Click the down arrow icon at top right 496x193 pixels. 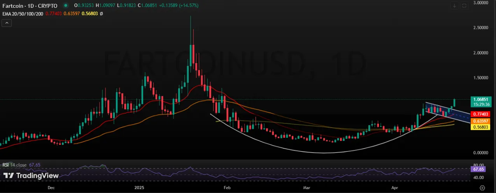click(x=454, y=5)
